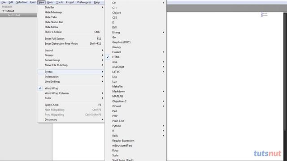Choose Graphviz (DOT) syntax
Viewport: 287px width, 161px height.
(x=135, y=42)
